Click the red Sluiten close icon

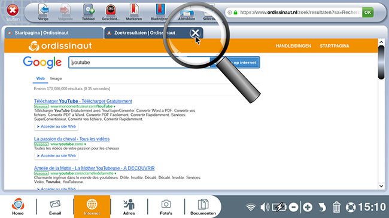pos(13,10)
